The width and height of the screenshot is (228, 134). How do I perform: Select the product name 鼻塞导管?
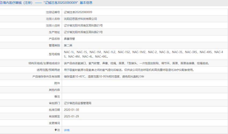click(x=69, y=39)
